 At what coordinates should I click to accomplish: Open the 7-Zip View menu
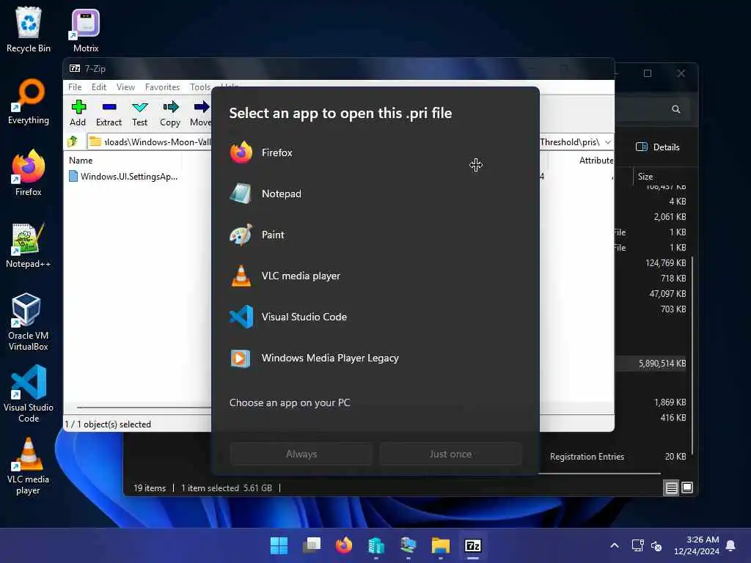(125, 87)
